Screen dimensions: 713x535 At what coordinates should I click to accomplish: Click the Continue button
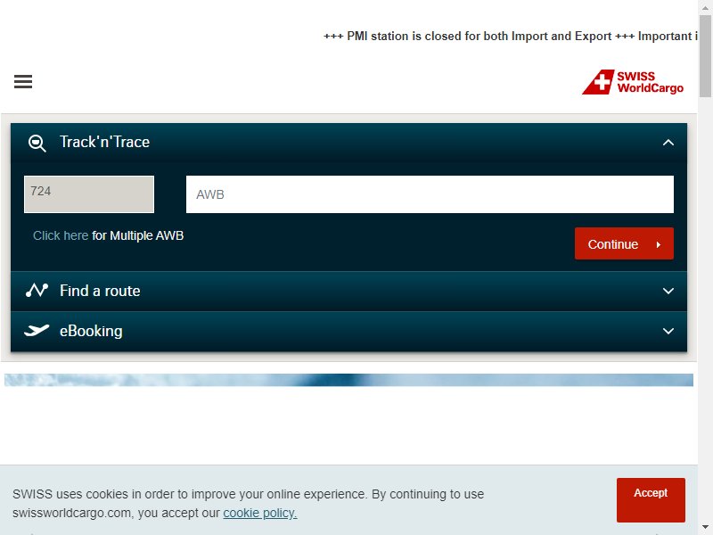click(624, 243)
